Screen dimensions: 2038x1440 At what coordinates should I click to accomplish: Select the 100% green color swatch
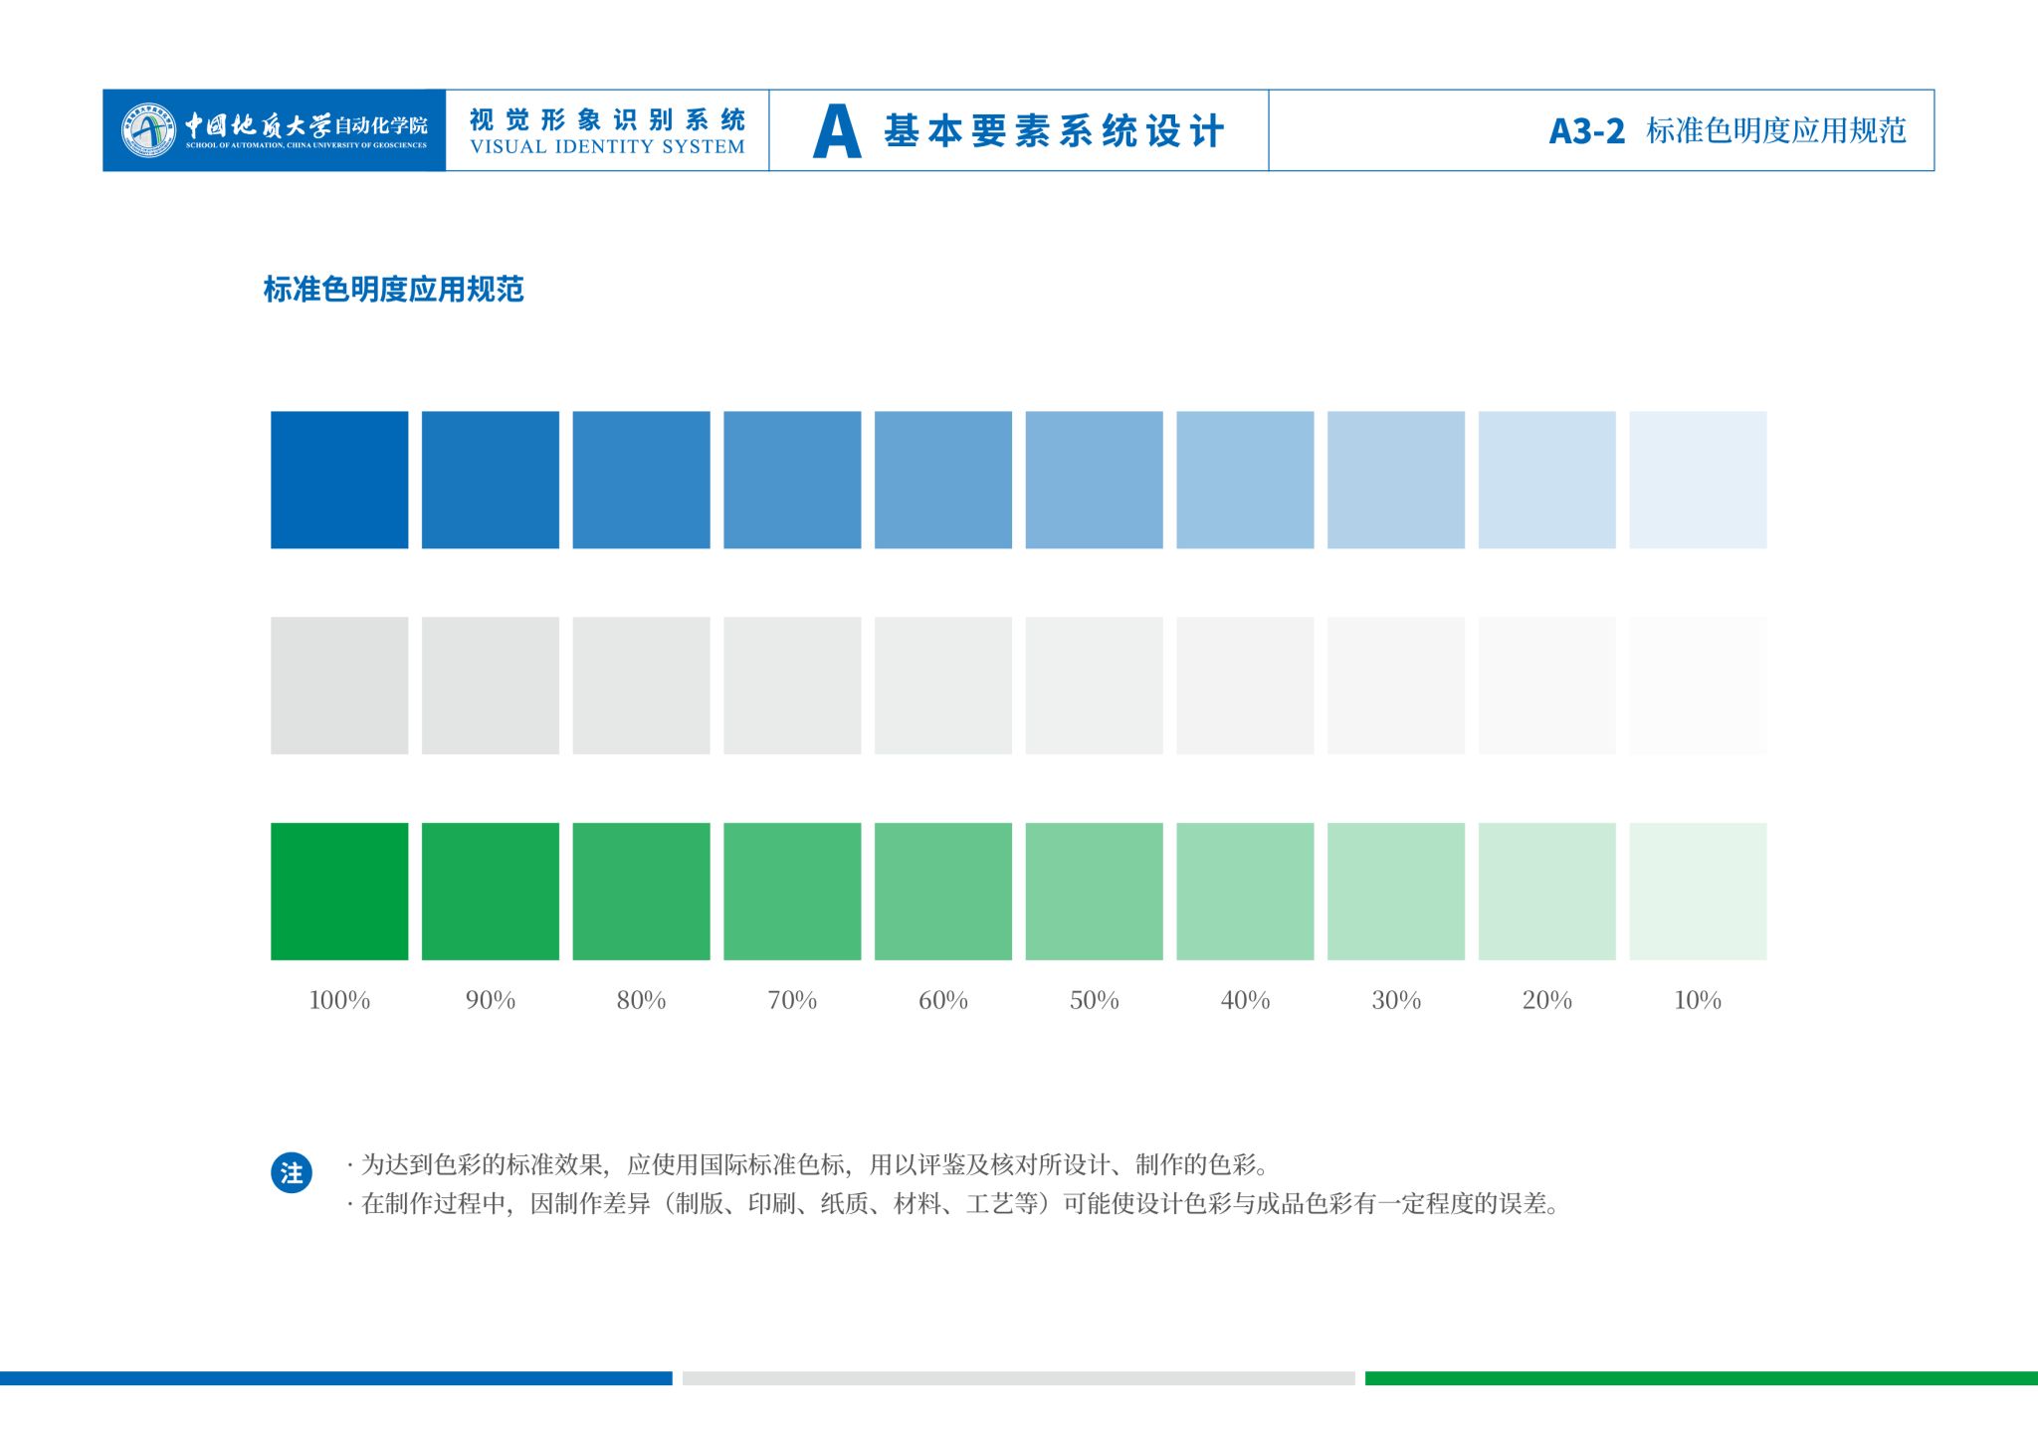[x=339, y=891]
